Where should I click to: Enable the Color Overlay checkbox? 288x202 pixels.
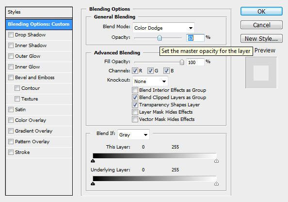tap(11, 120)
